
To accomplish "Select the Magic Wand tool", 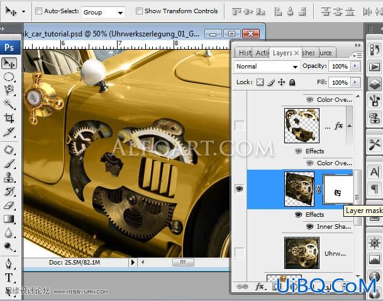I will (9, 104).
